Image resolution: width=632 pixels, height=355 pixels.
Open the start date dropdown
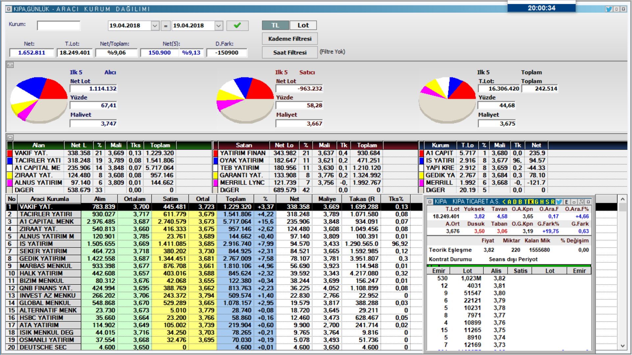[155, 25]
